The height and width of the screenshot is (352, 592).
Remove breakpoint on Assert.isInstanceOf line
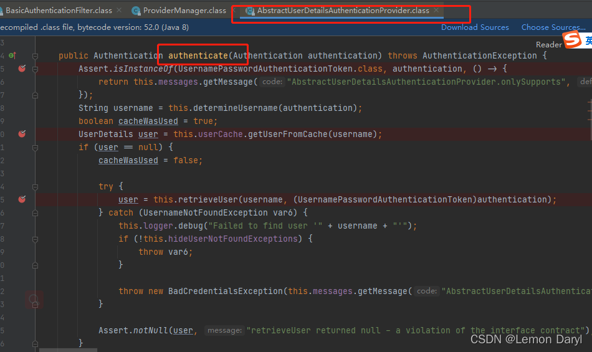pyautogui.click(x=22, y=69)
